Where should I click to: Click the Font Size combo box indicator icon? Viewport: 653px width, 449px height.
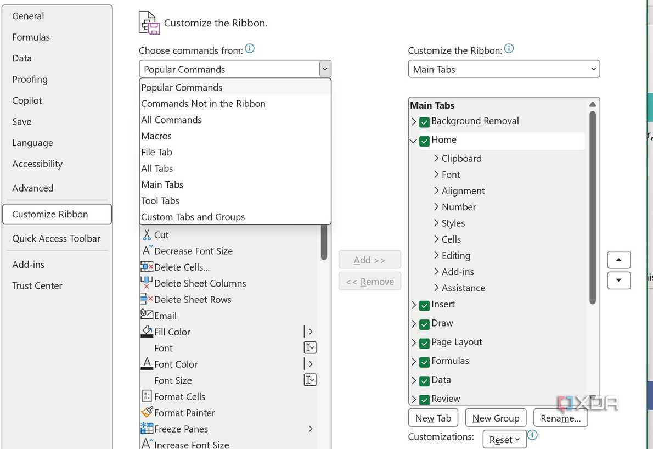(x=310, y=380)
